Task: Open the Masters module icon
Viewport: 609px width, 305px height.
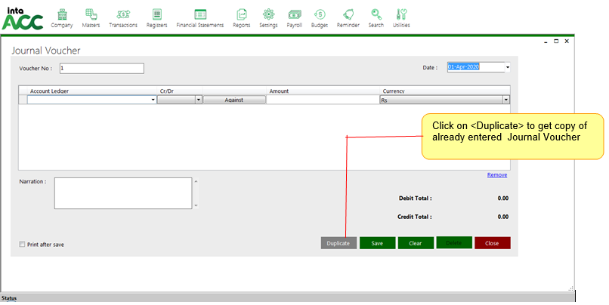Action: point(91,15)
